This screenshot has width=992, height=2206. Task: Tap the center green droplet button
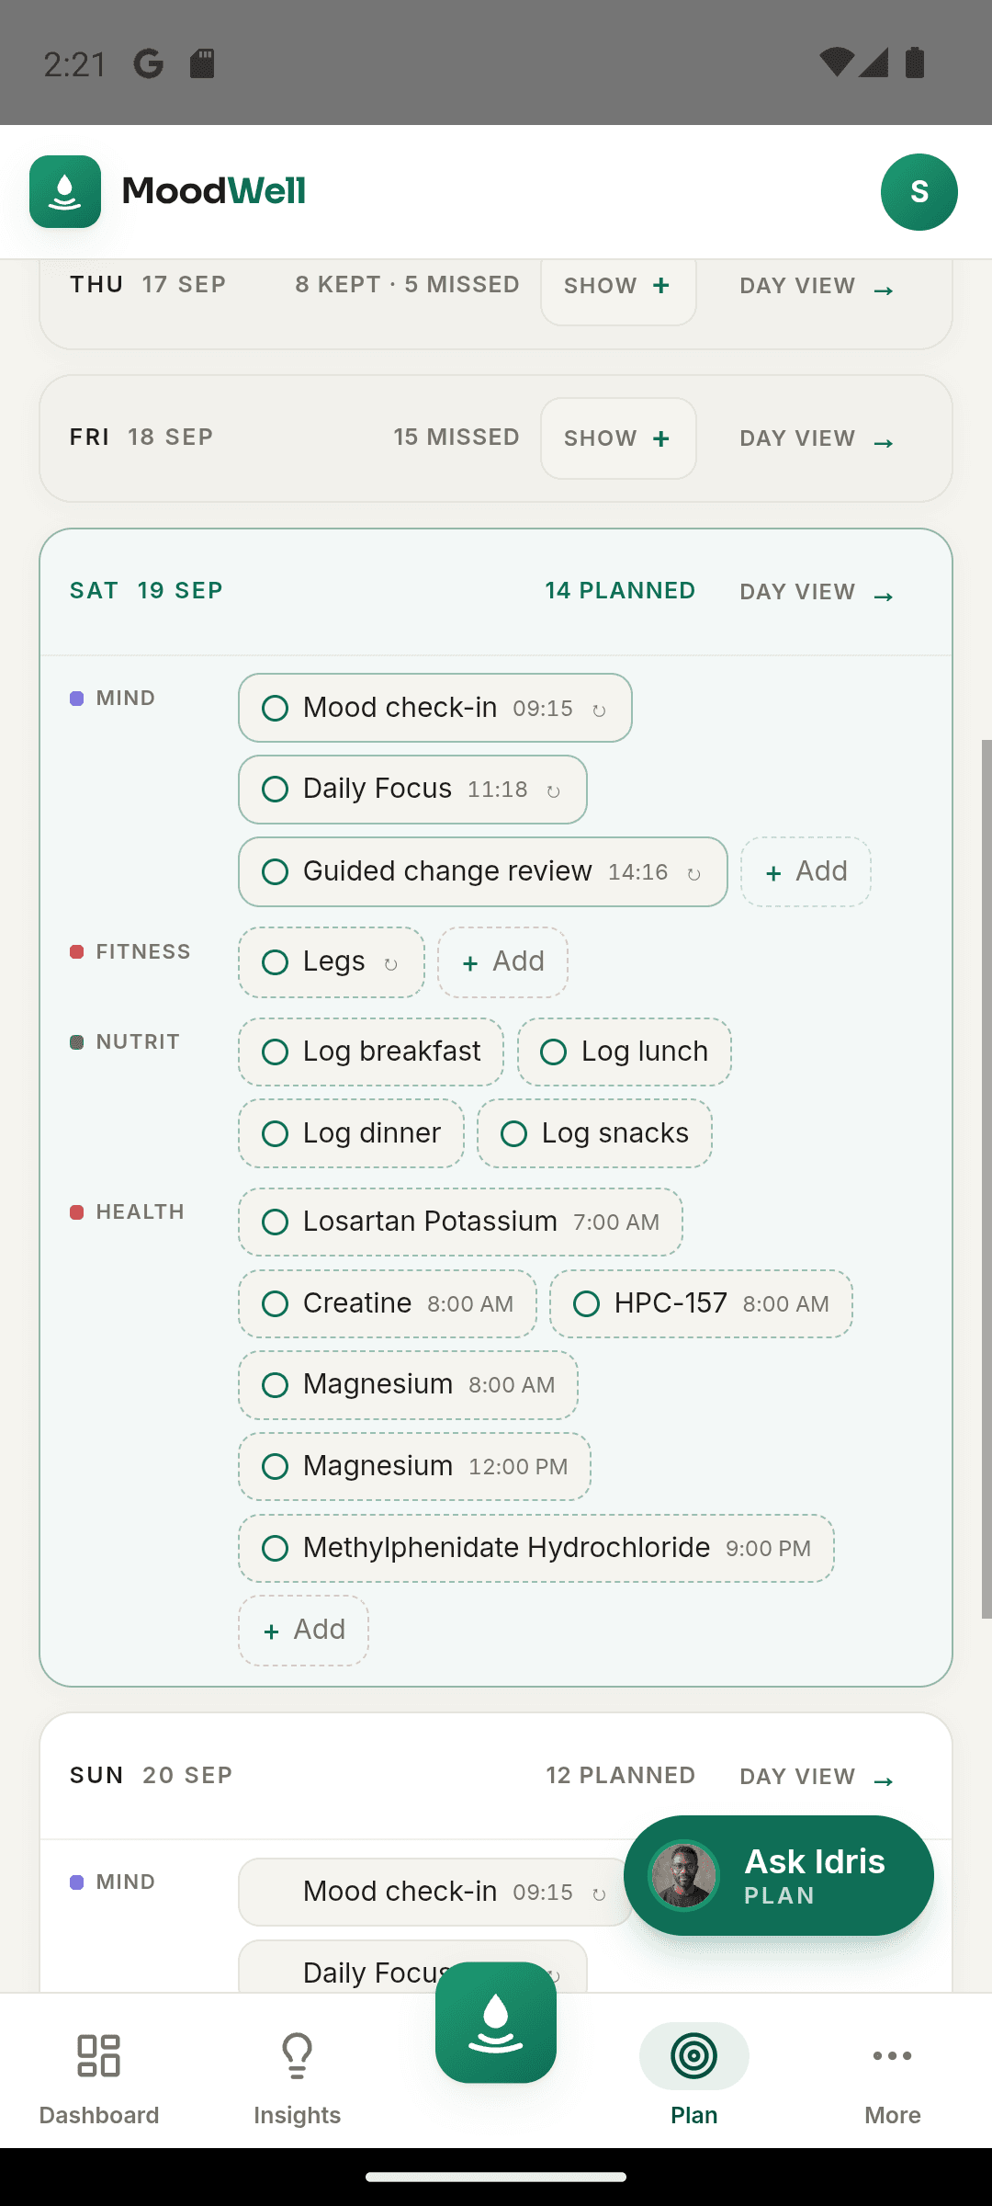(496, 2022)
